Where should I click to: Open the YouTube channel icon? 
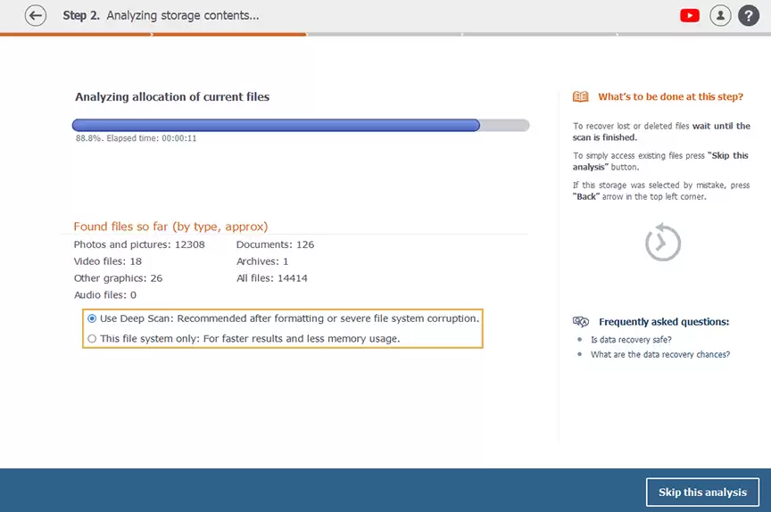[x=689, y=16]
